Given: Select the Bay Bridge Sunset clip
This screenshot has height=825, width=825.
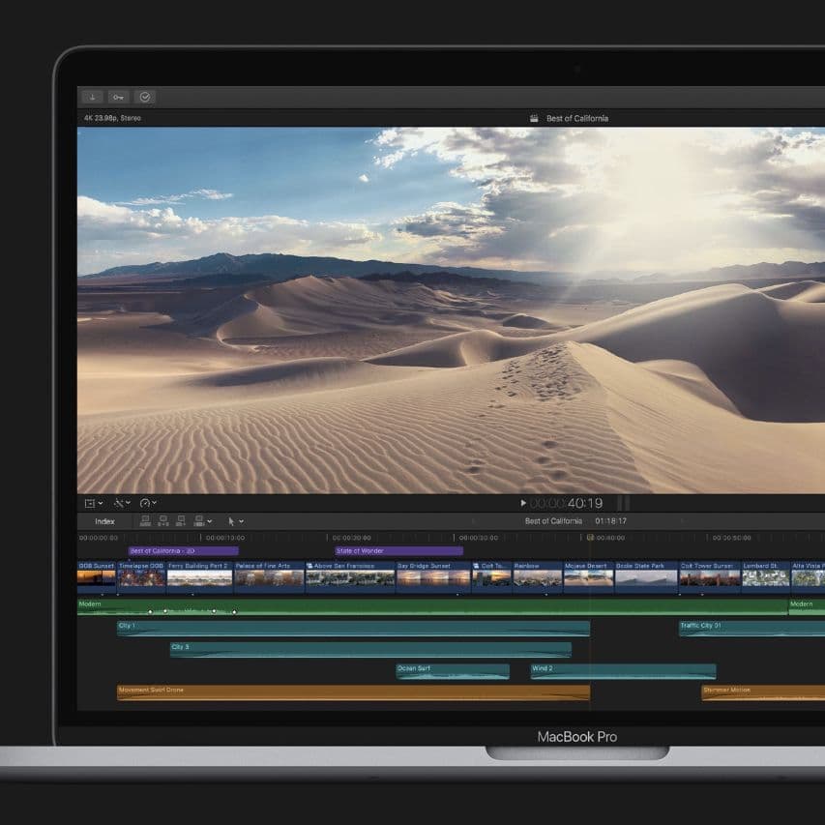Looking at the screenshot, I should (433, 577).
